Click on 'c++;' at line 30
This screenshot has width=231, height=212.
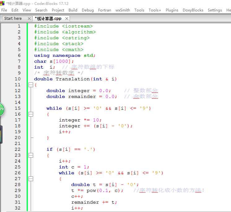[77, 197]
